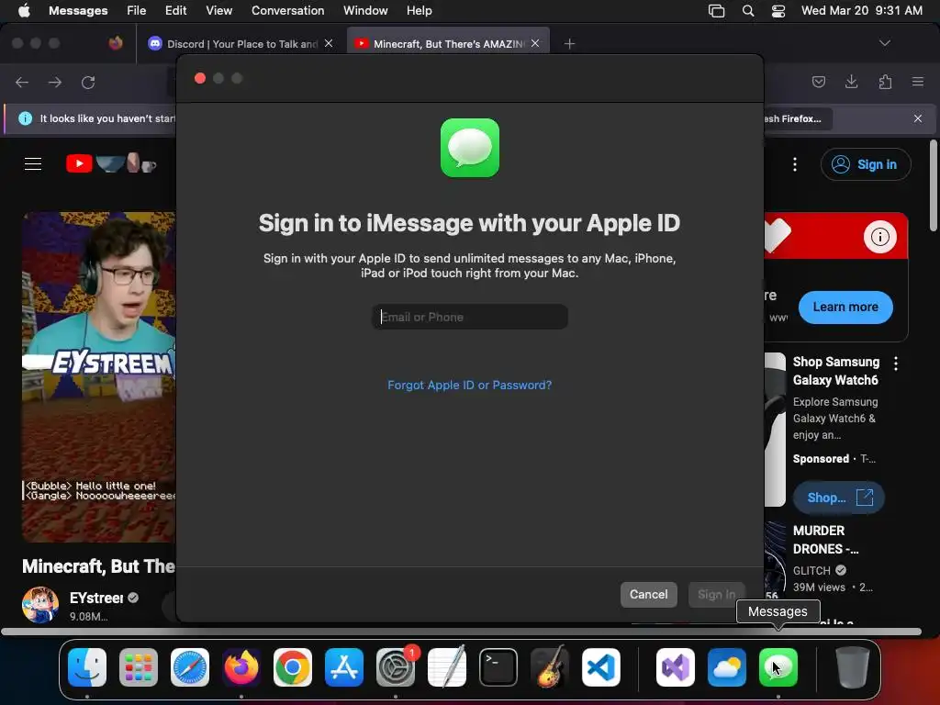Open EYstreem channel avatar
Image resolution: width=940 pixels, height=705 pixels.
pos(40,604)
